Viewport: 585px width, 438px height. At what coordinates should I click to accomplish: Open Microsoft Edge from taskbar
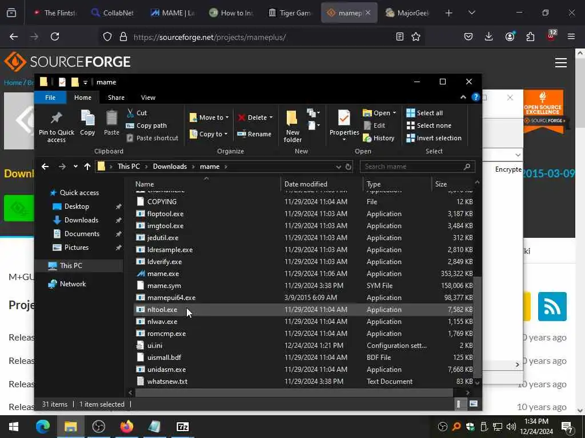[x=42, y=427]
